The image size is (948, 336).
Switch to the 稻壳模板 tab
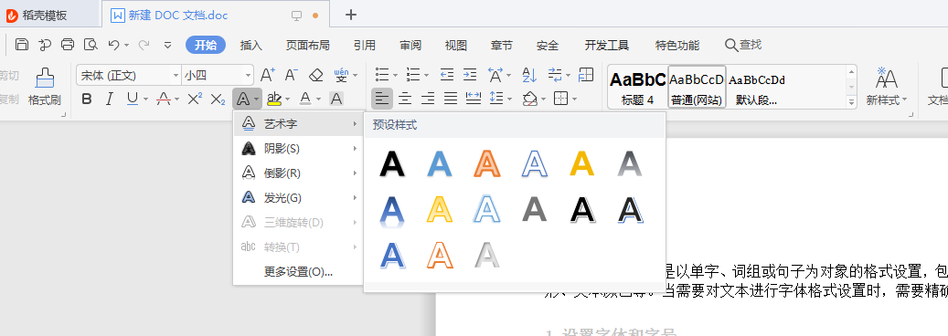[x=37, y=16]
